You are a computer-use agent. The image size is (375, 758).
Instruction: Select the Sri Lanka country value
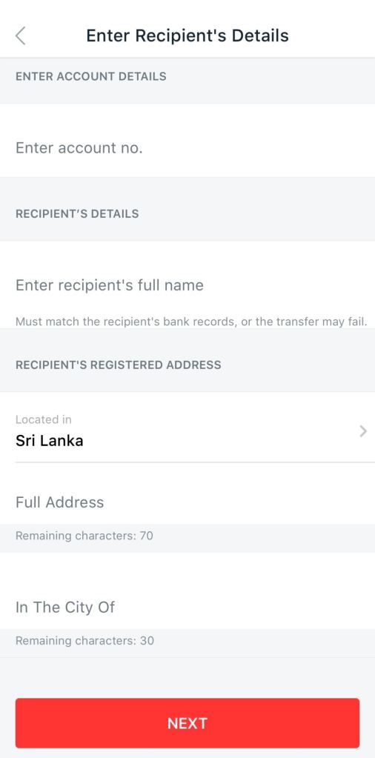pos(50,440)
